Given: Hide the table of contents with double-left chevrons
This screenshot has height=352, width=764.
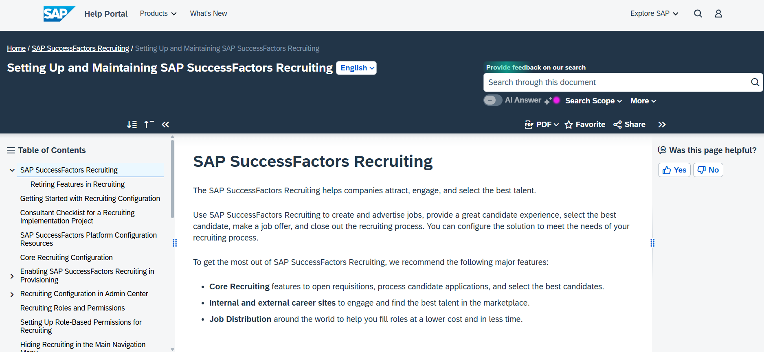Looking at the screenshot, I should (x=165, y=125).
